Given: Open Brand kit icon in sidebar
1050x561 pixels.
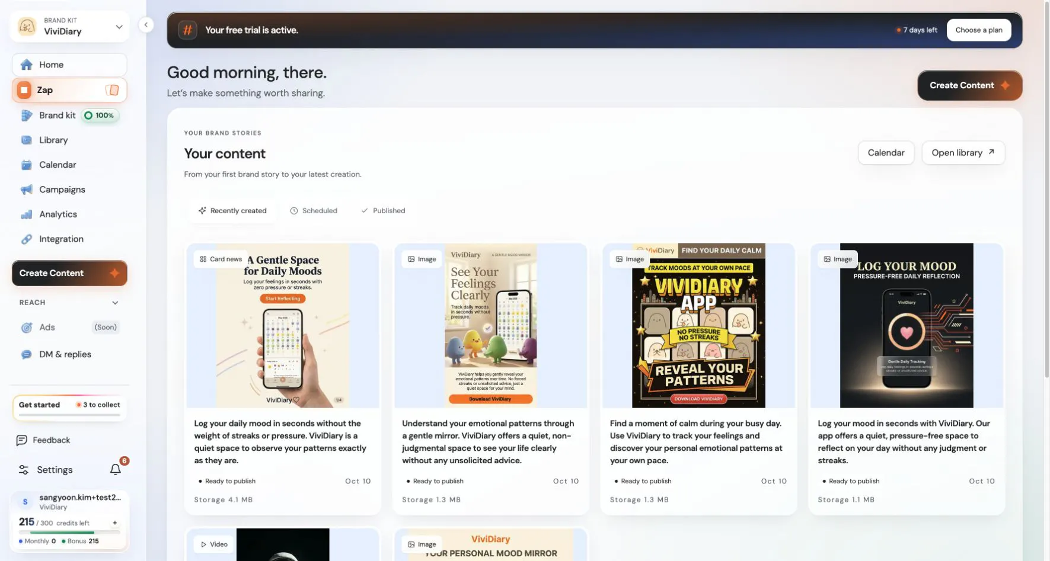Looking at the screenshot, I should coord(27,116).
